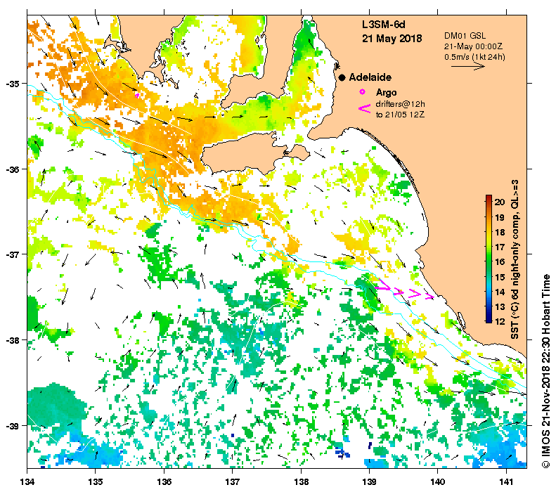Click longitude label '138'
This screenshot has width=556, height=492.
[301, 481]
